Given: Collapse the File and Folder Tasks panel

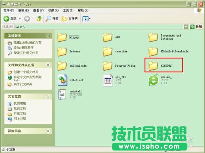Looking at the screenshot, I should [x=48, y=65].
